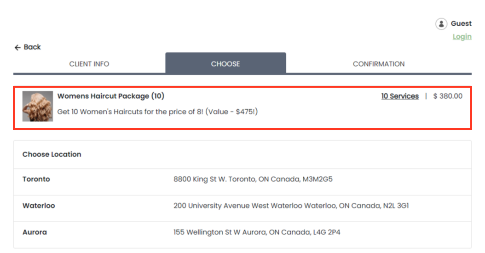This screenshot has height=253, width=485.
Task: Click the 8800 King St W. Toronto address
Action: [x=253, y=179]
